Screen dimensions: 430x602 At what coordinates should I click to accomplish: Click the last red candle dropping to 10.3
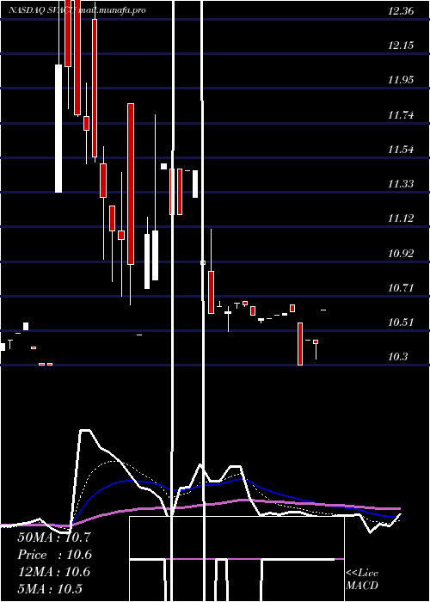[300, 344]
